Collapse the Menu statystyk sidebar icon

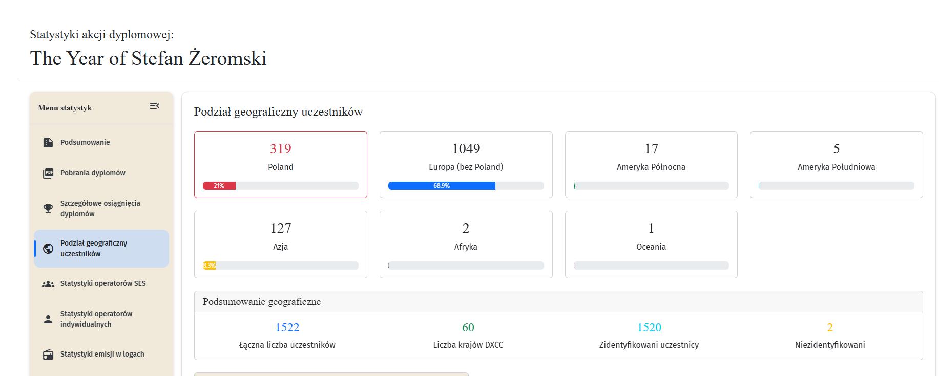point(154,106)
